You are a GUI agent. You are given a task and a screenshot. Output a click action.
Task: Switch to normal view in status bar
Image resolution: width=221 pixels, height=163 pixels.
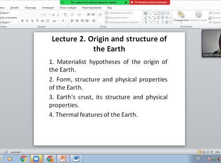tap(199, 152)
